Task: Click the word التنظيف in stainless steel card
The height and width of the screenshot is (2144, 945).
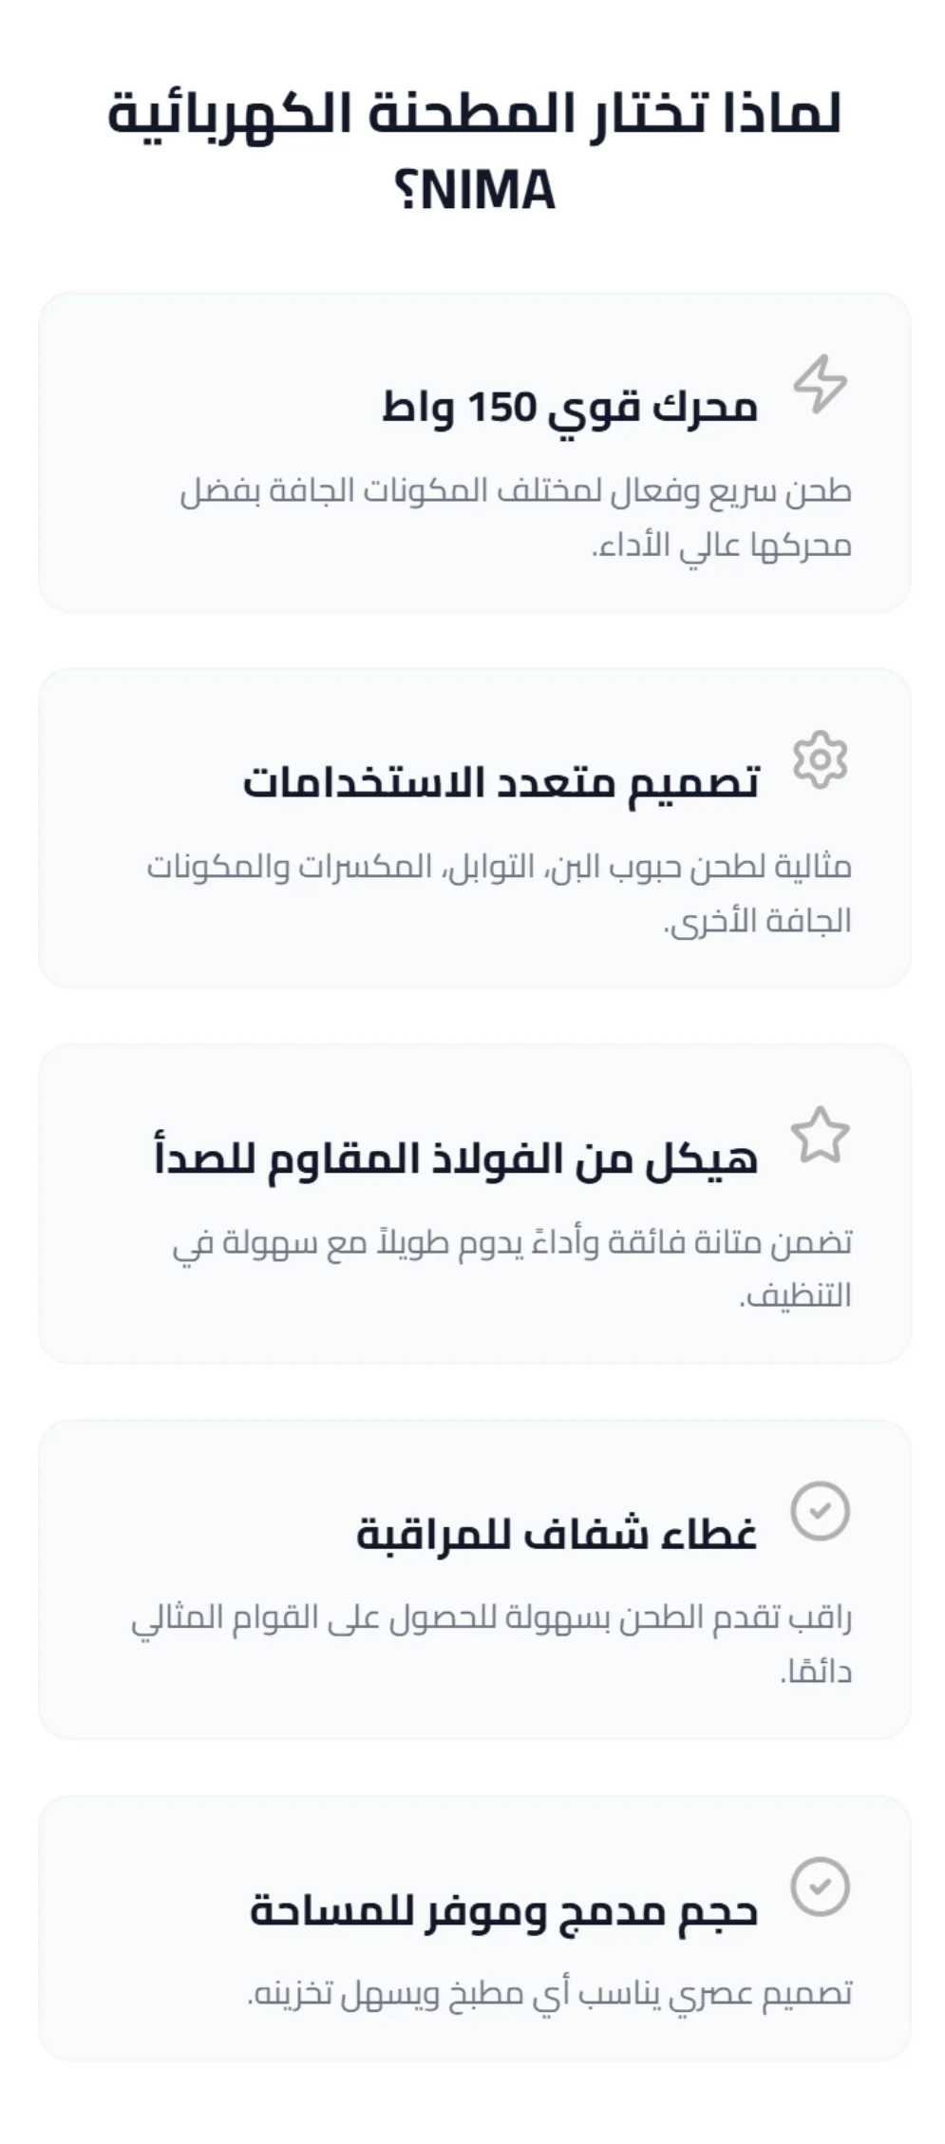Action: coord(796,1296)
